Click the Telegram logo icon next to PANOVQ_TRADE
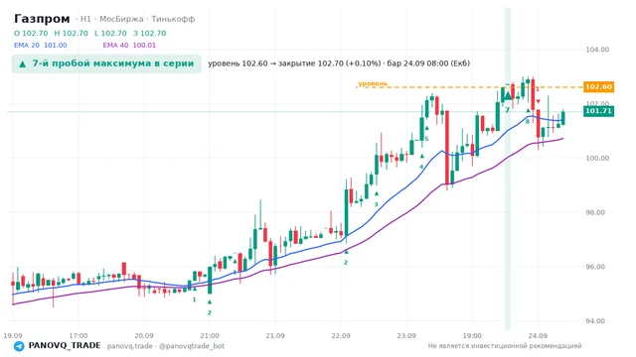The width and height of the screenshot is (636, 357). tap(19, 346)
